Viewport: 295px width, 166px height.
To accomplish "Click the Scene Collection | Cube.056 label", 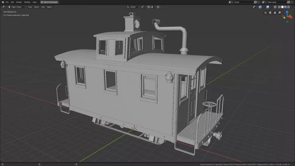I will [x=16, y=15].
